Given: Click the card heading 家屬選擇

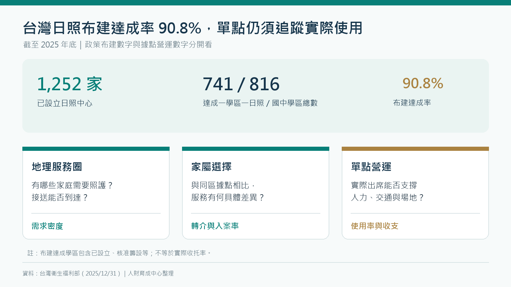Looking at the screenshot, I should [x=211, y=167].
